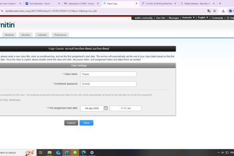Image resolution: width=234 pixels, height=156 pixels.
Task: Switch to Turnitin AI Writing Detection tab
Action: [x=159, y=4]
